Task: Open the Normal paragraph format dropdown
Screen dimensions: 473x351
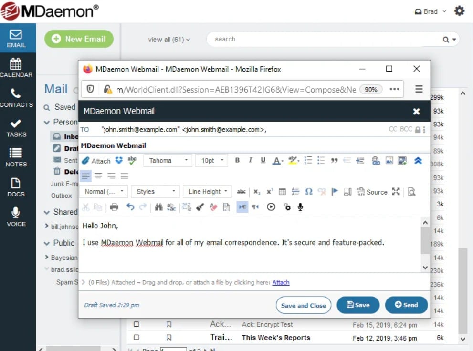Action: point(104,192)
